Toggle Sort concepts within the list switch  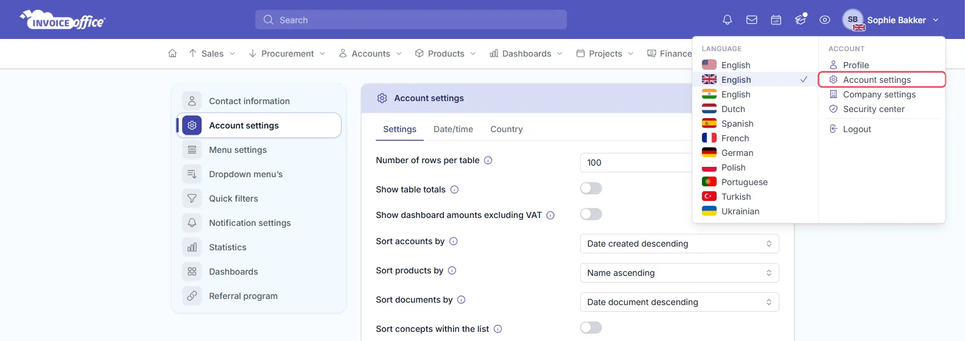591,328
